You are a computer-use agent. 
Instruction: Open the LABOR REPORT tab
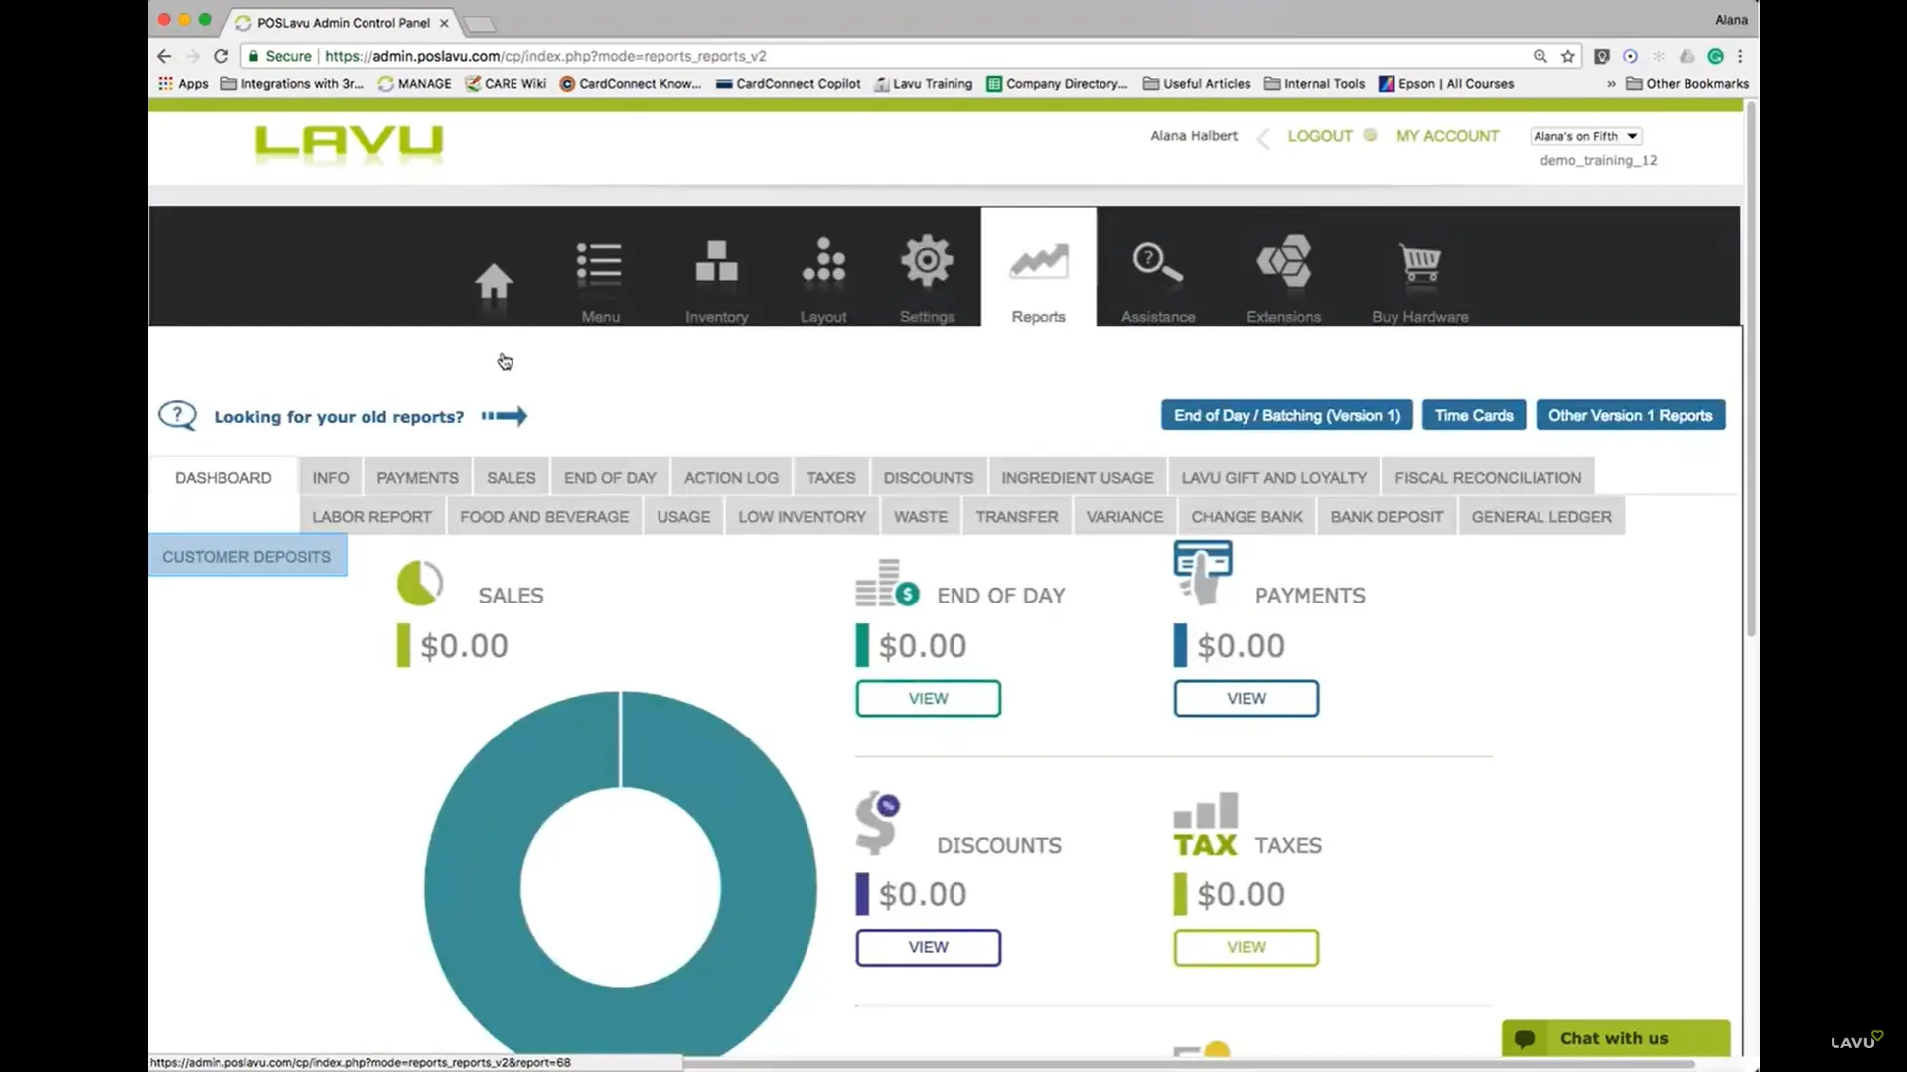point(371,516)
